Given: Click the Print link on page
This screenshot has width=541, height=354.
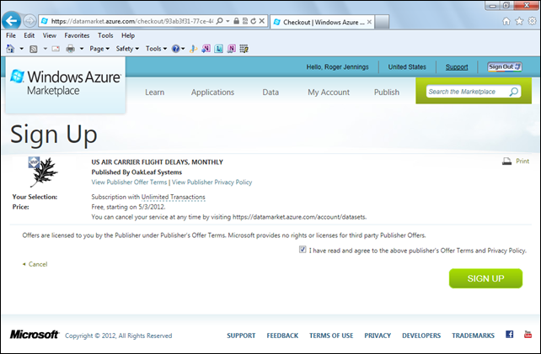Looking at the screenshot, I should click(522, 161).
